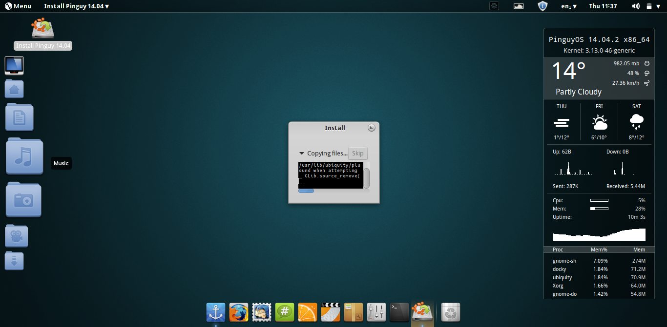Image resolution: width=667 pixels, height=327 pixels.
Task: Click the volume speaker icon in panel
Action: pyautogui.click(x=636, y=6)
